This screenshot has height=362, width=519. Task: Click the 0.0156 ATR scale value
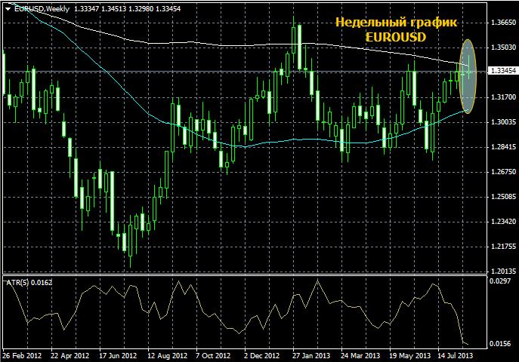pos(499,344)
